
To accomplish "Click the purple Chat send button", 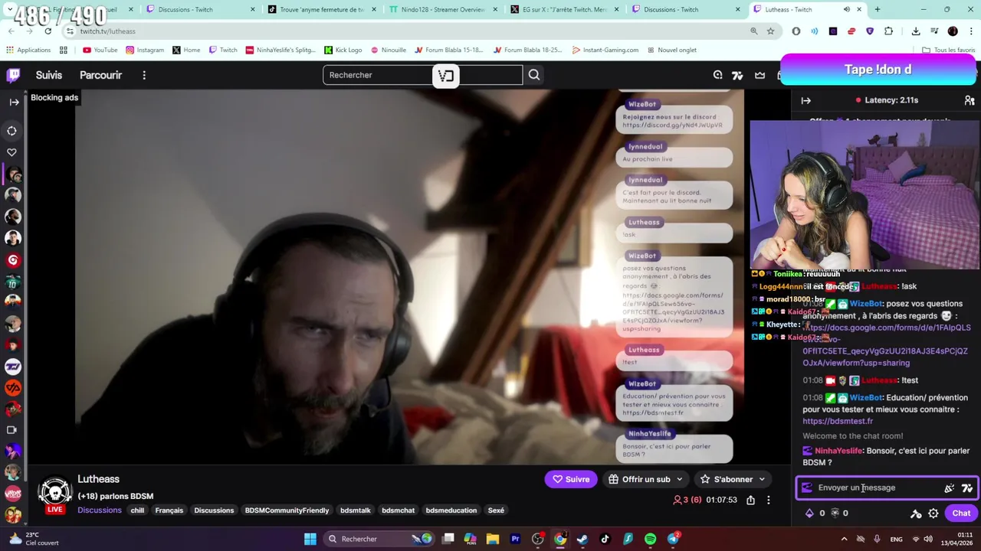I will pos(961,514).
